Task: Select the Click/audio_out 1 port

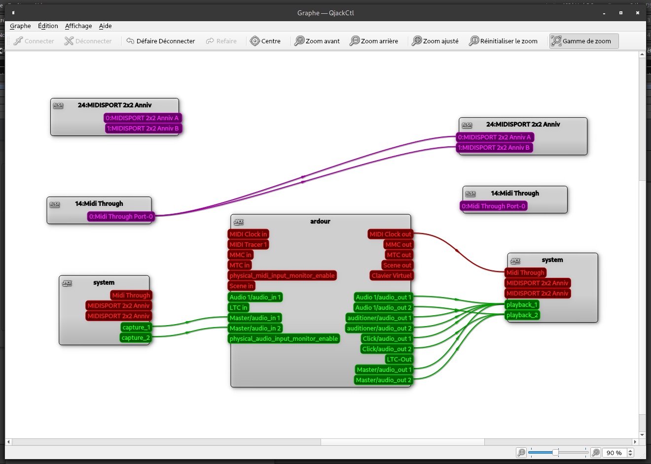Action: pos(387,339)
